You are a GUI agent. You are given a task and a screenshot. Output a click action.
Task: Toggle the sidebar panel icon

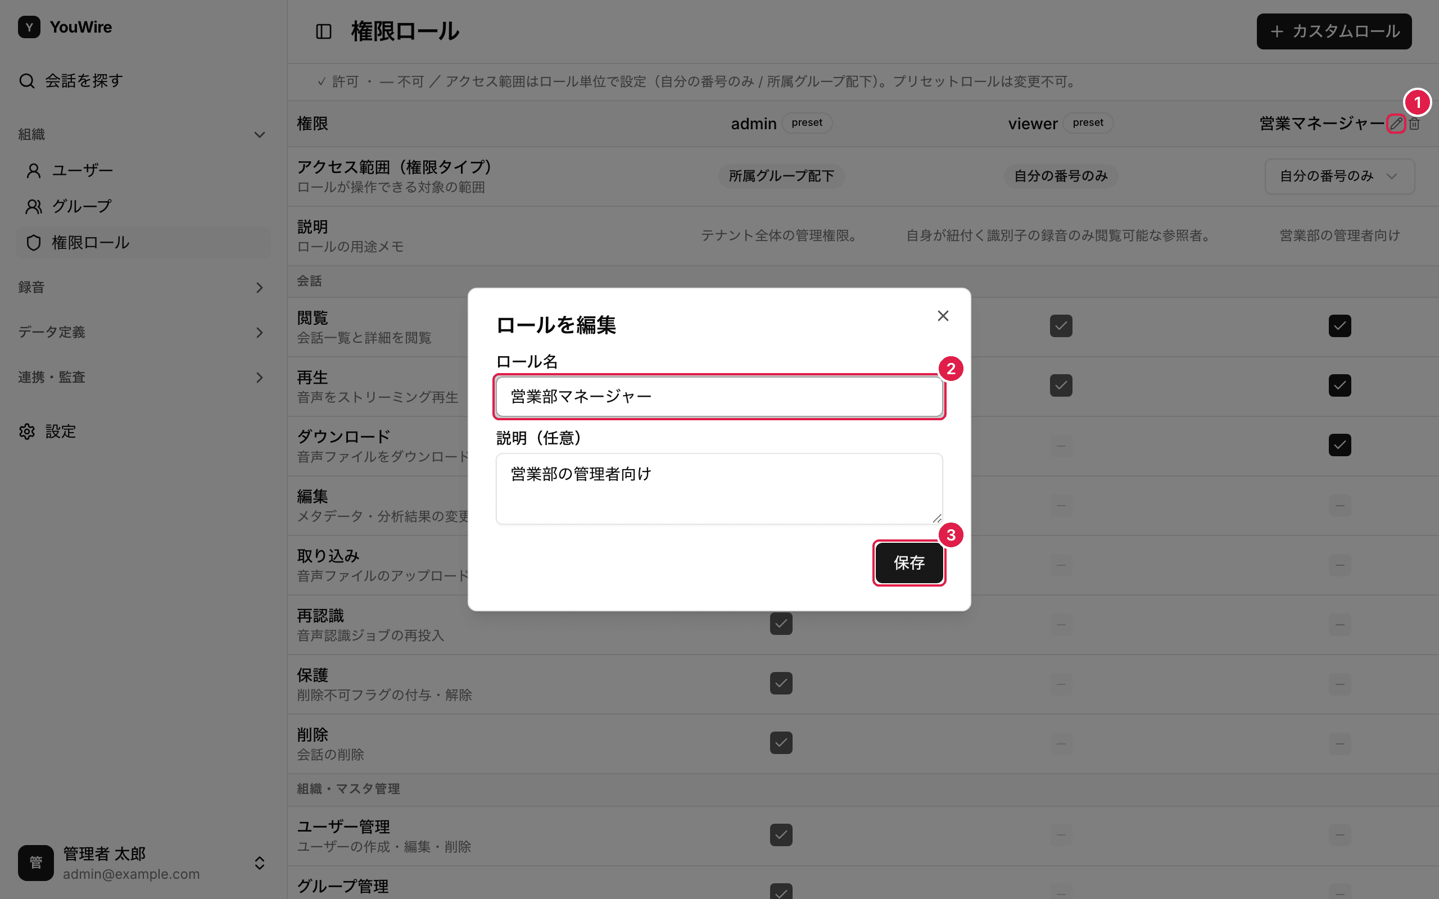[323, 31]
